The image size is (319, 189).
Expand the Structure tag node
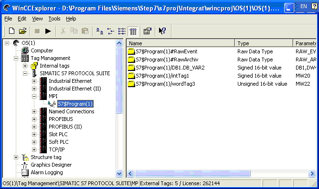16,158
